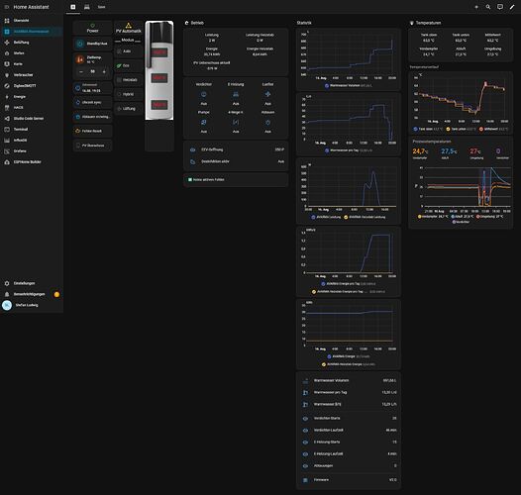This screenshot has width=521, height=495.
Task: Switch to the bed icon view tab
Action: (87, 7)
